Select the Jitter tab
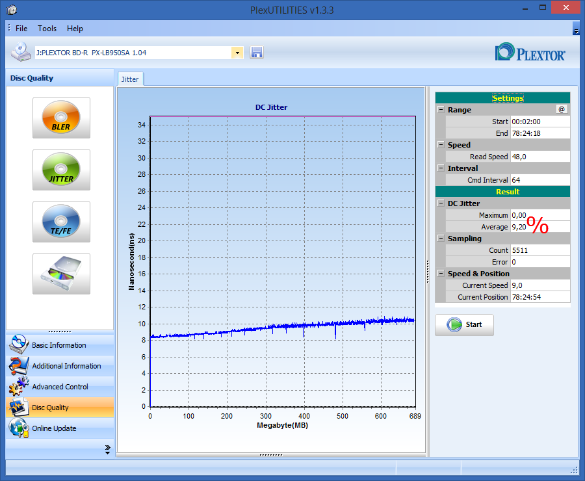 [130, 79]
